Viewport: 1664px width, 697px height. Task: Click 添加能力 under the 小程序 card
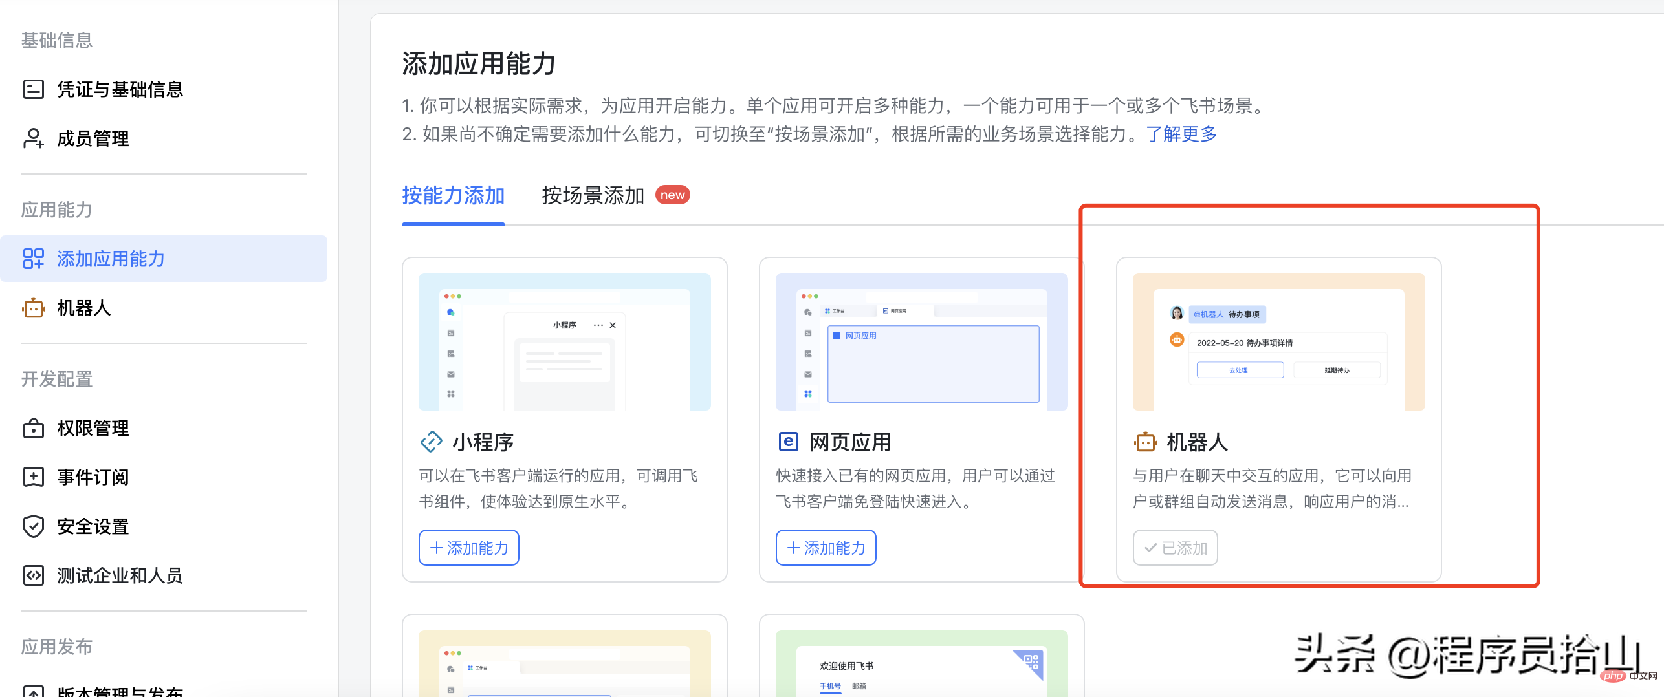468,548
